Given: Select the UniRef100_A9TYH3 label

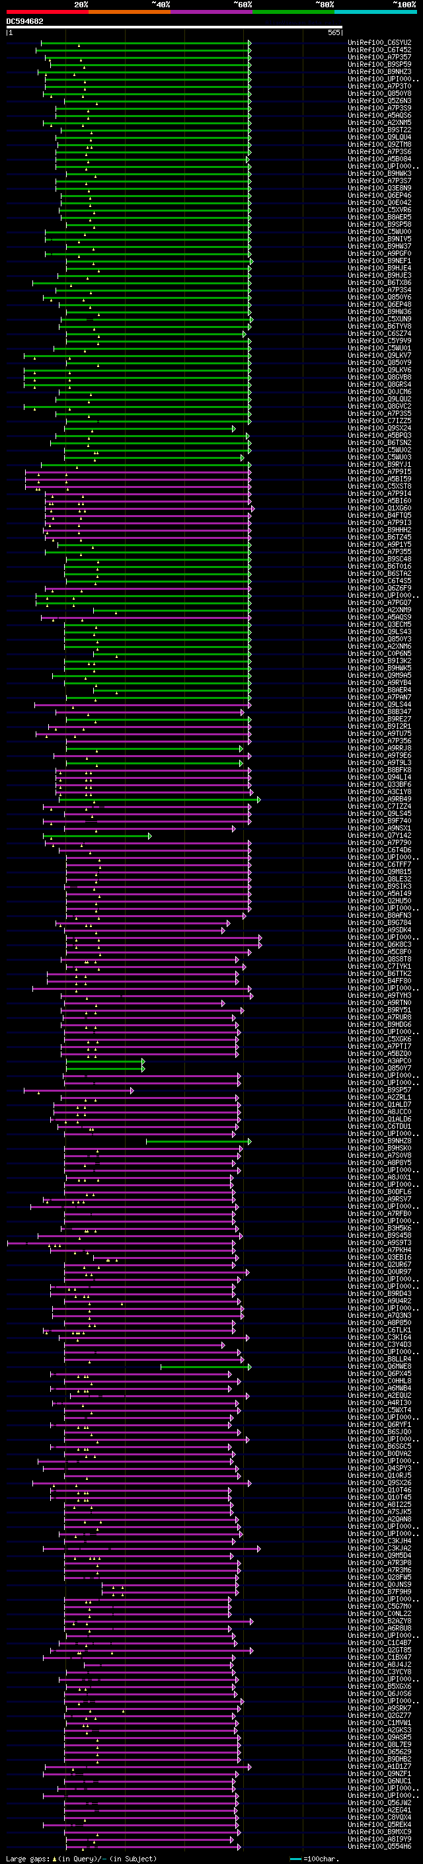Looking at the screenshot, I should (379, 996).
